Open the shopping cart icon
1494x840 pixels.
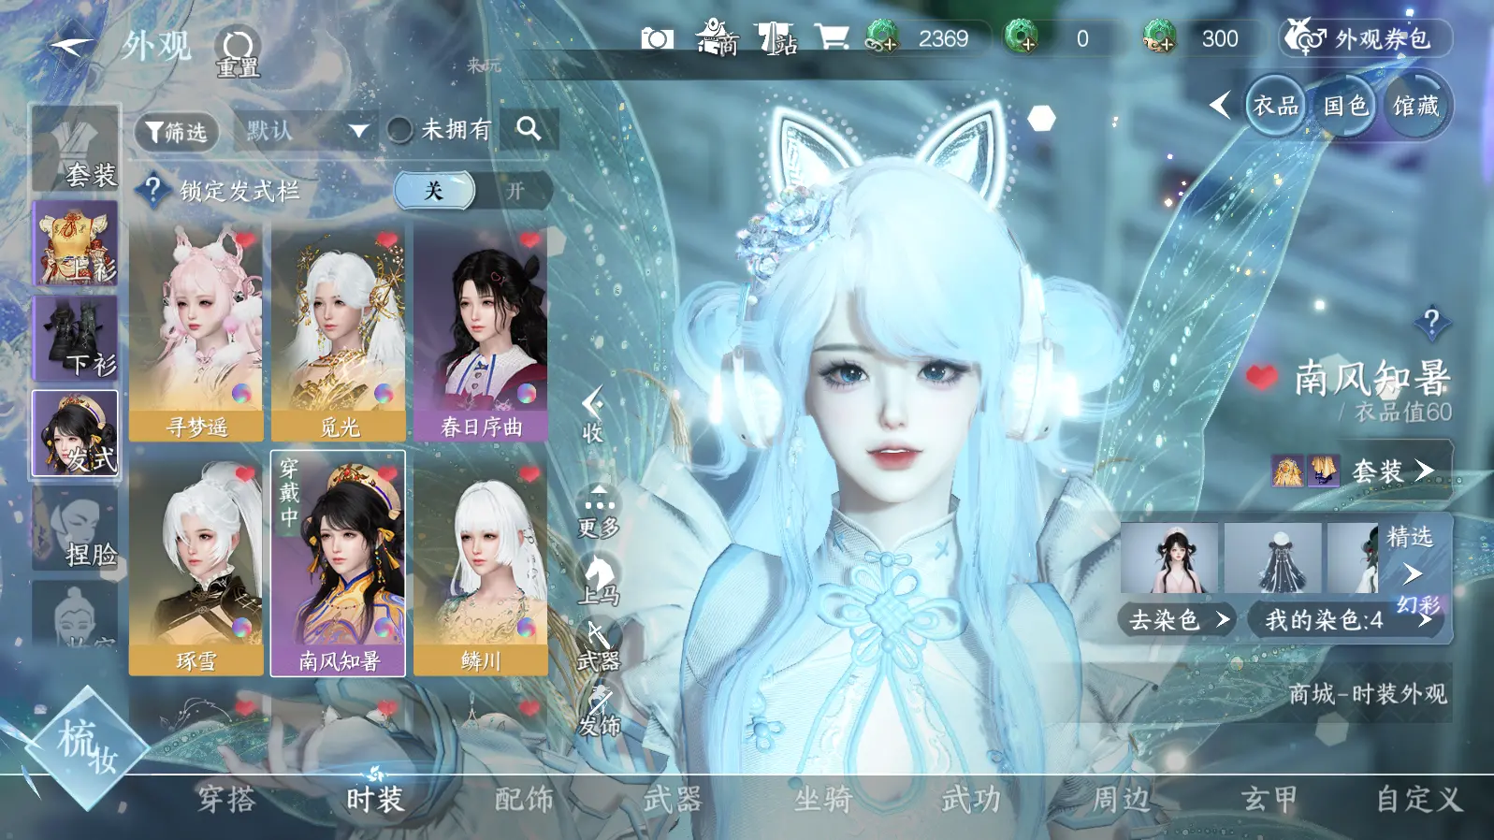832,37
